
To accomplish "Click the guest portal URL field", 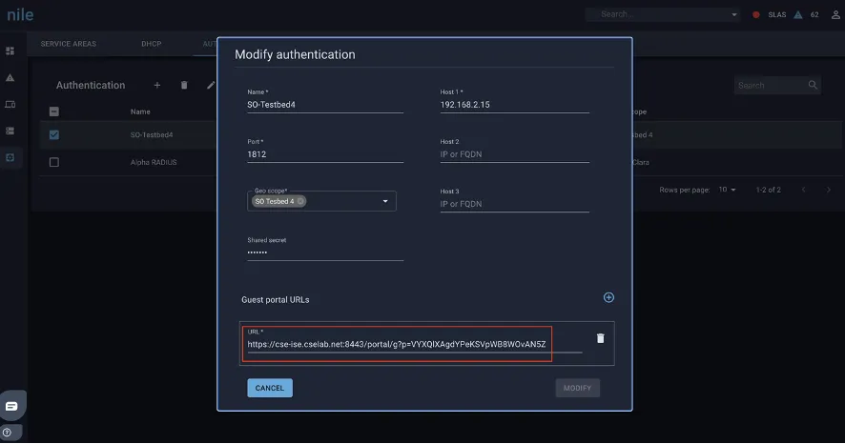I will (414, 344).
